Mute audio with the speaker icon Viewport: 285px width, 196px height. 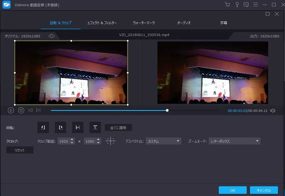pyautogui.click(x=273, y=110)
